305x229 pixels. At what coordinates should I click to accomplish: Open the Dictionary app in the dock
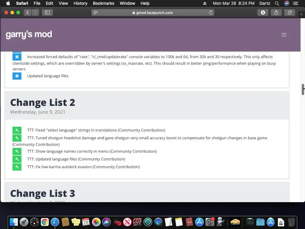point(189,222)
